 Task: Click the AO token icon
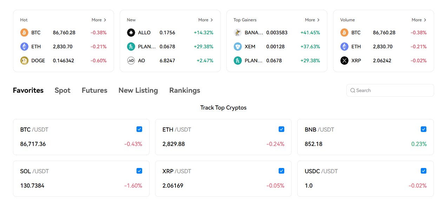point(131,60)
